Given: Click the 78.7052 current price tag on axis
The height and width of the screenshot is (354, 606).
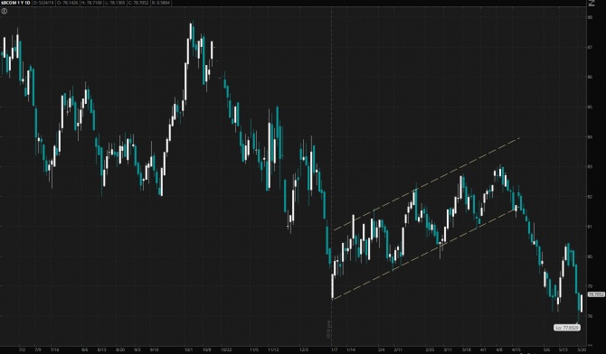Looking at the screenshot, I should pos(596,294).
